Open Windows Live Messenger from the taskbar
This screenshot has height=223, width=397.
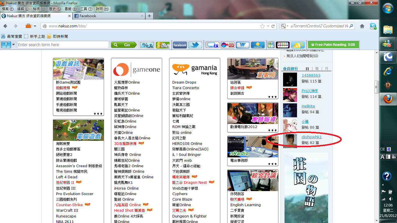pos(388,44)
